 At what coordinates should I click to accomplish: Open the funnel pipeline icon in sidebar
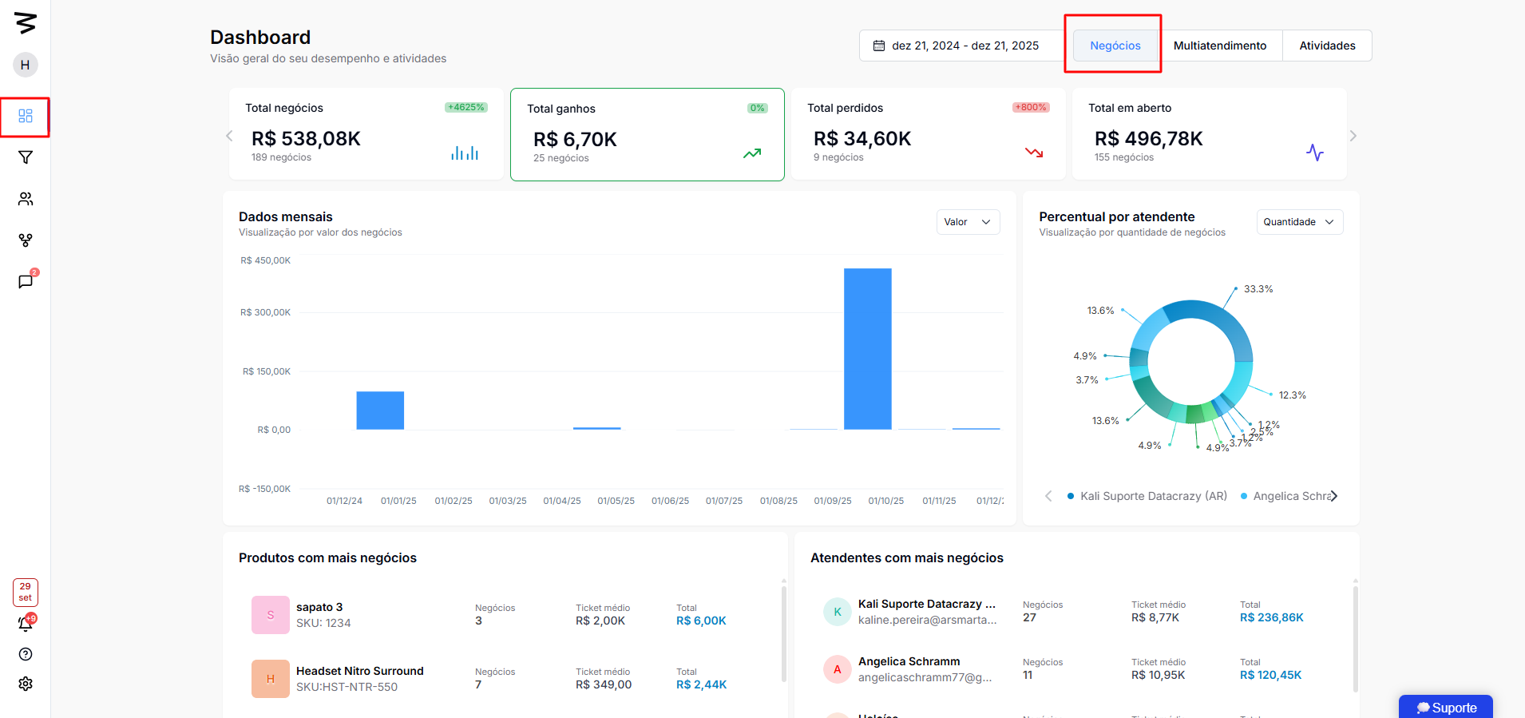pyautogui.click(x=26, y=157)
